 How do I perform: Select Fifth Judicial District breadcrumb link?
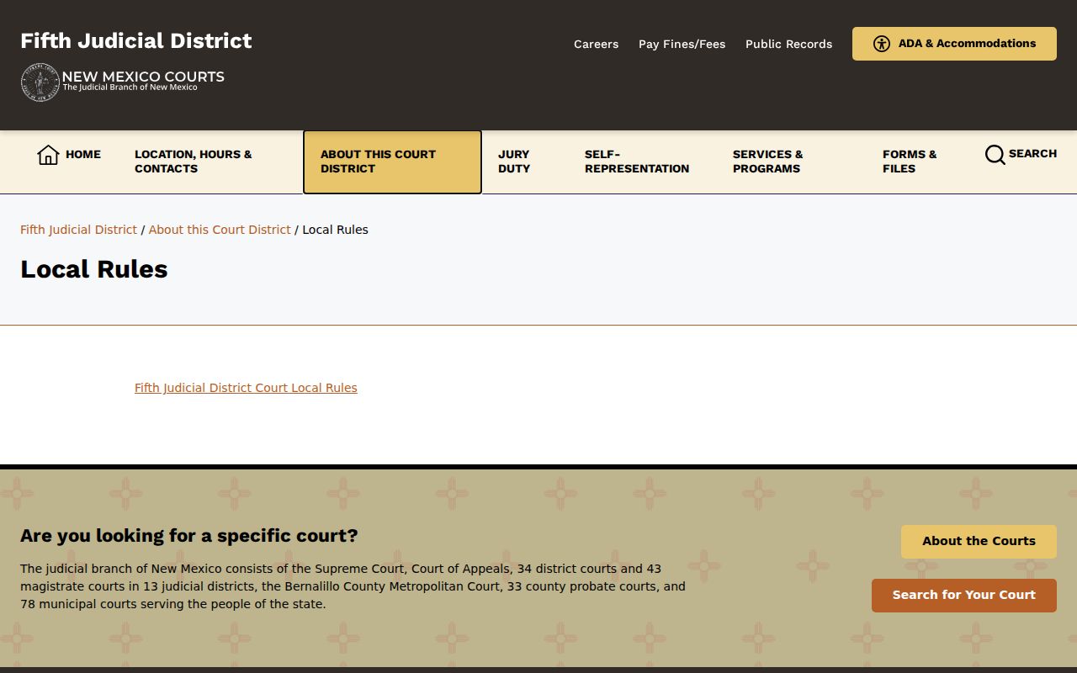coord(78,230)
